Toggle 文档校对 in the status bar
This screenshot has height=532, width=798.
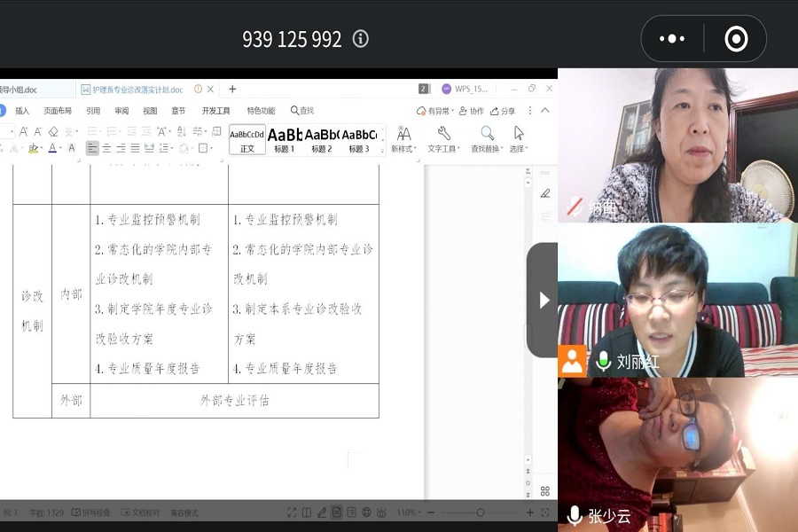click(x=140, y=512)
